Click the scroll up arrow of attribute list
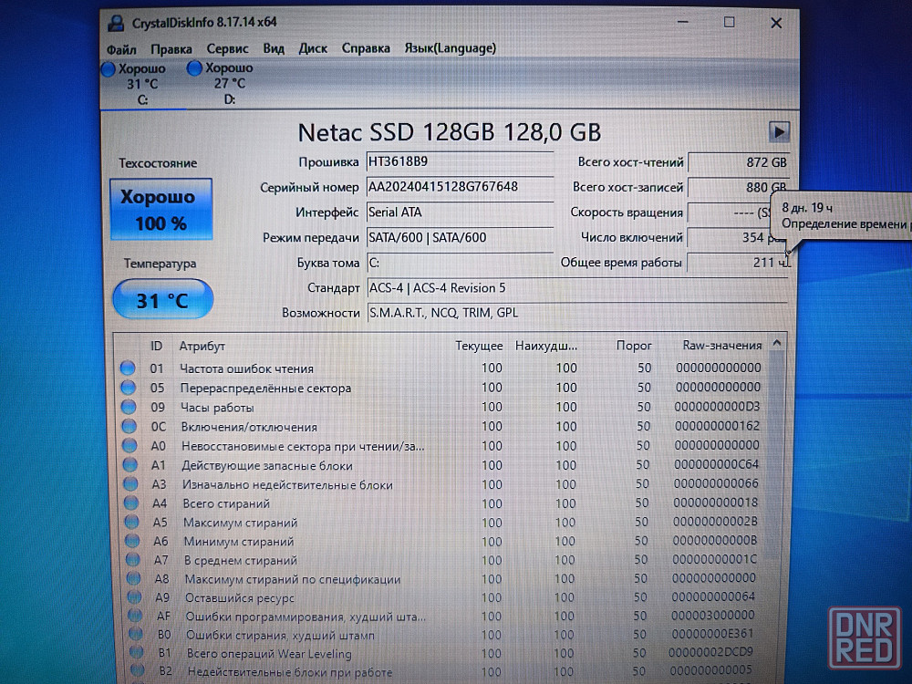The height and width of the screenshot is (684, 912). pos(777,344)
